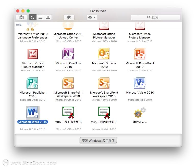
Task: Click the 程序 section header
Action: click(x=19, y=25)
